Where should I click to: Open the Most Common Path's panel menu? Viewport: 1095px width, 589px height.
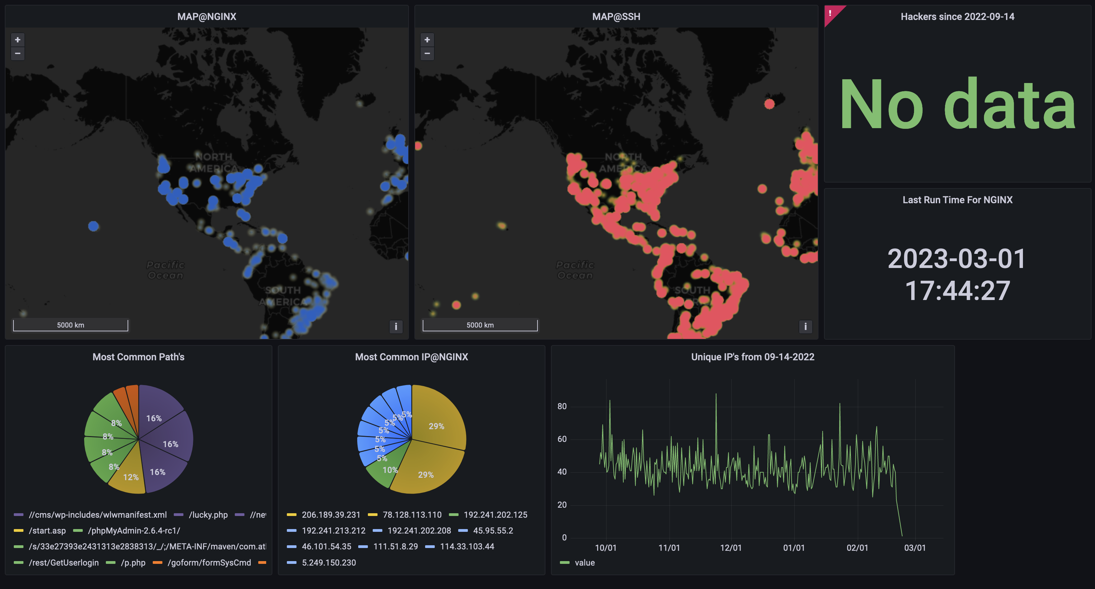coord(138,357)
